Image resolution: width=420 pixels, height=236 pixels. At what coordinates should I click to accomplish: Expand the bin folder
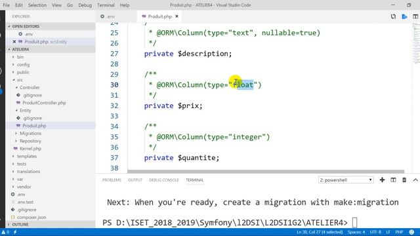51,57
